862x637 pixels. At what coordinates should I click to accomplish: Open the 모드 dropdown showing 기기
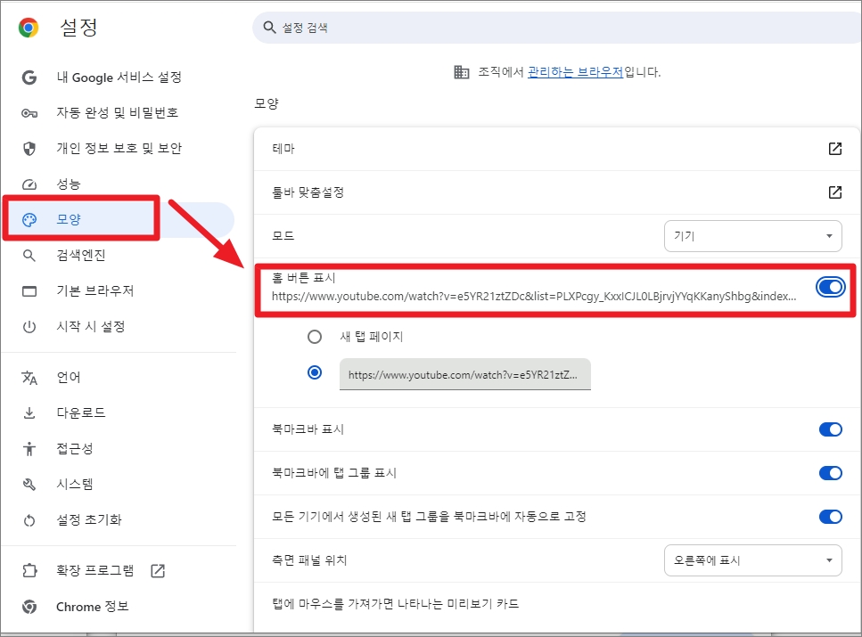(752, 236)
